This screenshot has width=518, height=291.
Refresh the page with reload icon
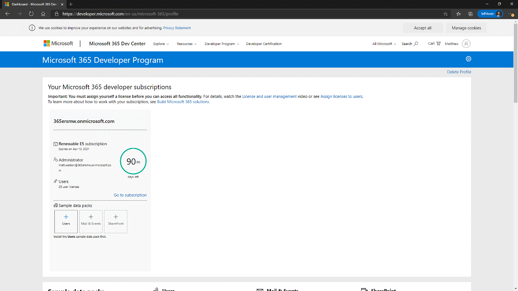(x=31, y=14)
